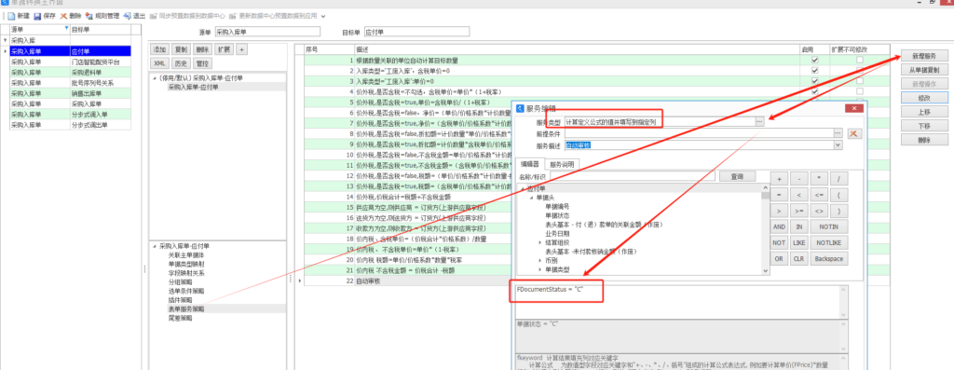
Task: Click the 历史 button
Action: [181, 63]
